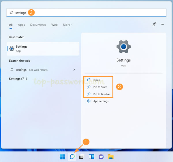This screenshot has width=173, height=162.
Task: Choose Pin to Start
Action: (100, 87)
